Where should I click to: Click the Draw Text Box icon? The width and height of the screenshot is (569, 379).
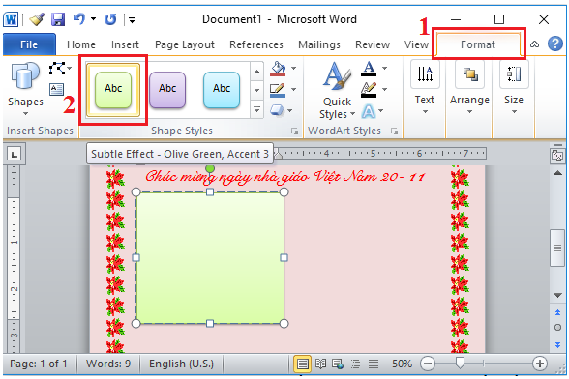tap(56, 89)
